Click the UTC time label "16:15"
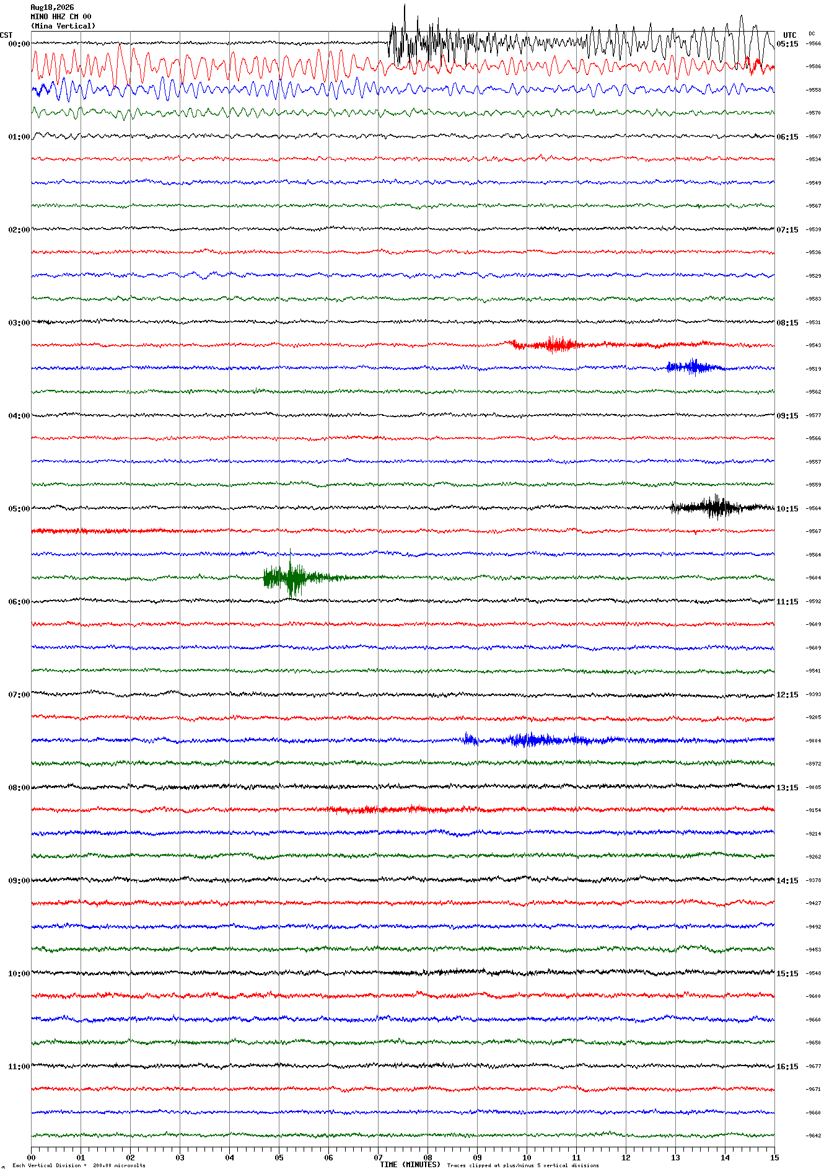 (787, 1067)
